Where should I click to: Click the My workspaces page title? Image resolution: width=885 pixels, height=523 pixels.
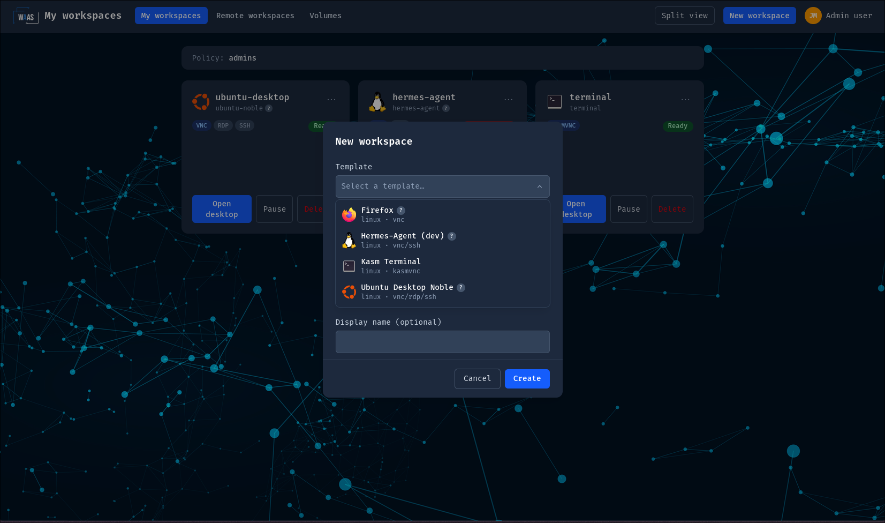(83, 16)
